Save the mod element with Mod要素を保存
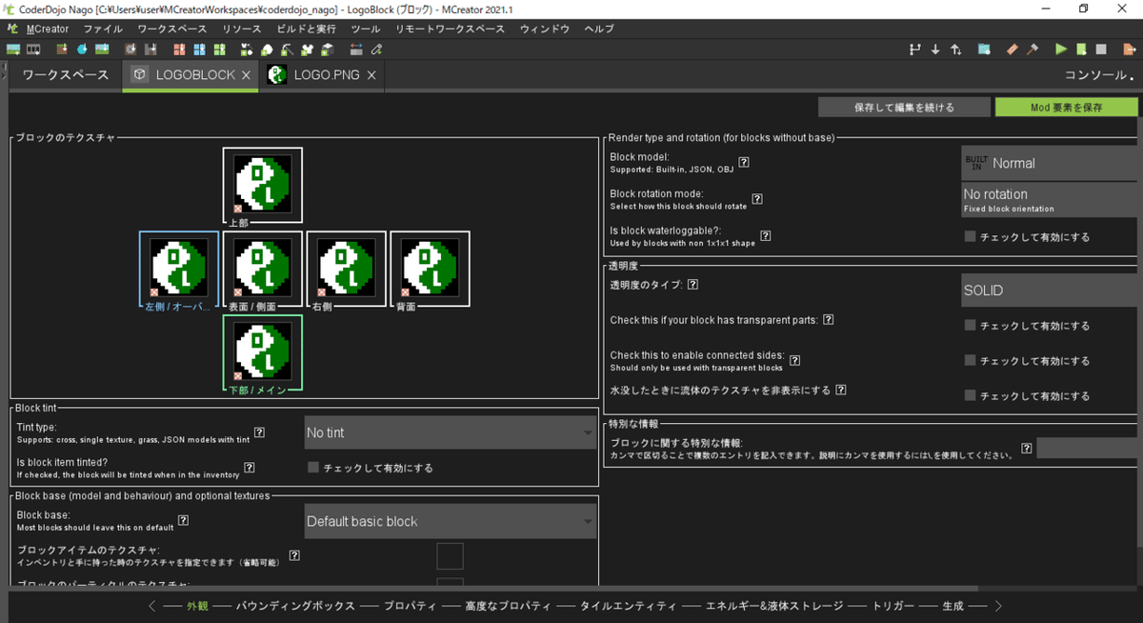This screenshot has width=1143, height=623. coord(1067,106)
